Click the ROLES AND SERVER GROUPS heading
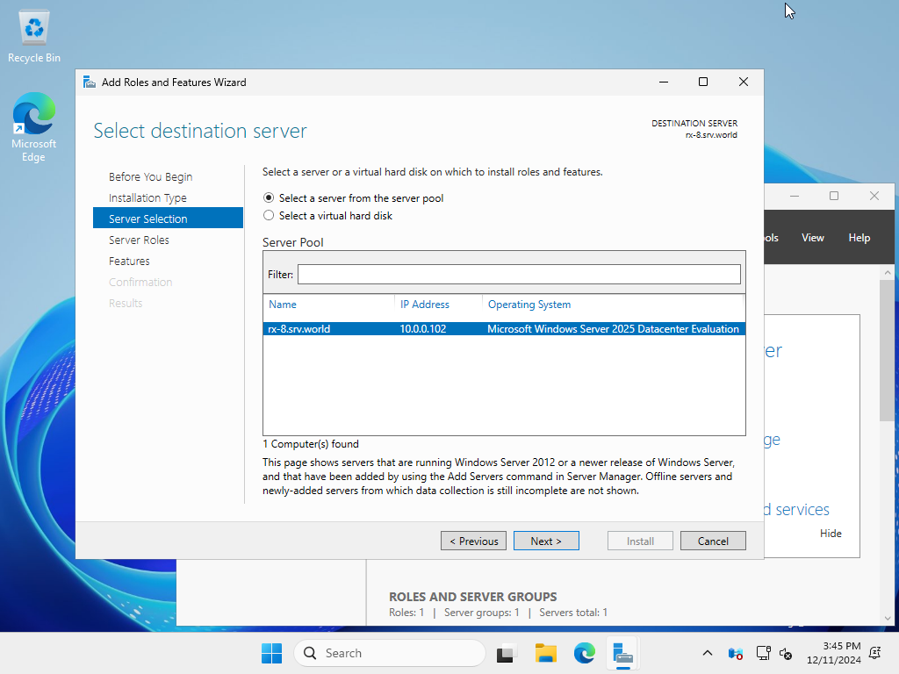Screen dimensions: 899x674 (x=473, y=597)
